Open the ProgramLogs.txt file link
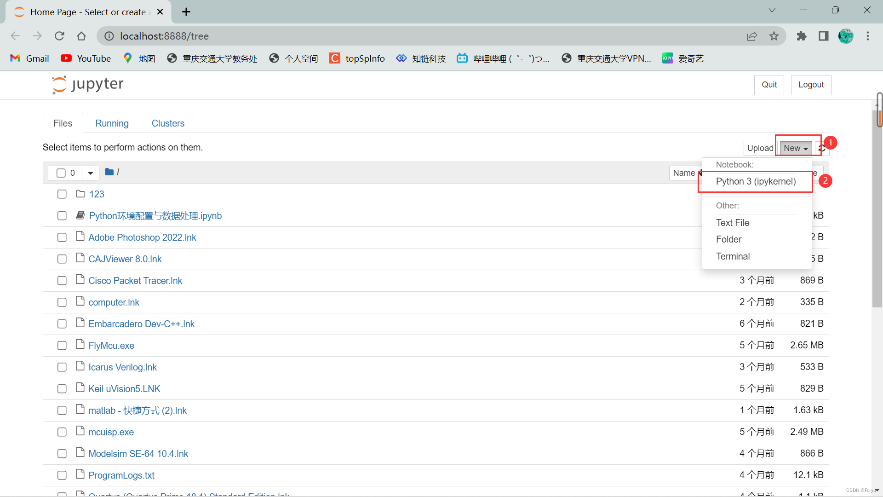The image size is (883, 497). [121, 475]
